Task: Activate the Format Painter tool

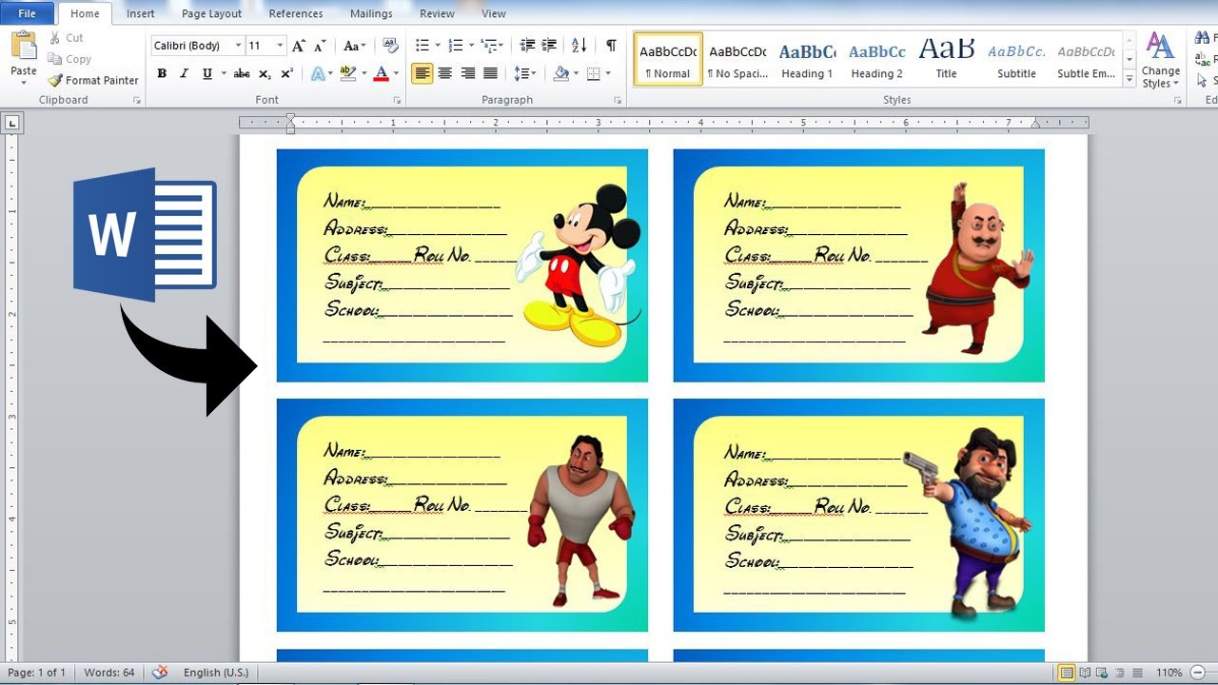Action: [x=93, y=81]
